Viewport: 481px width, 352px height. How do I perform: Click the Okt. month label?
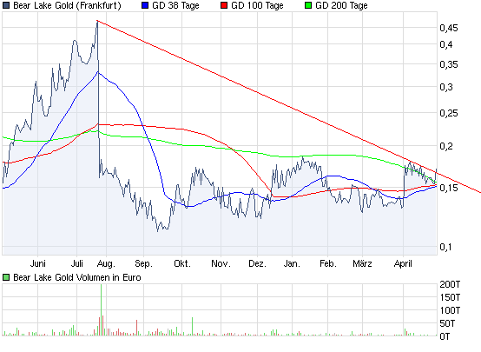[x=182, y=263]
